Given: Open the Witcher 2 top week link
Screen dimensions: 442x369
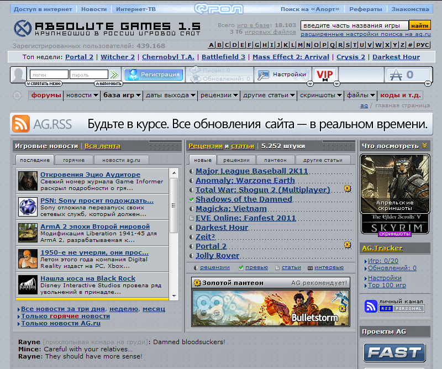Looking at the screenshot, I should click(x=118, y=57).
